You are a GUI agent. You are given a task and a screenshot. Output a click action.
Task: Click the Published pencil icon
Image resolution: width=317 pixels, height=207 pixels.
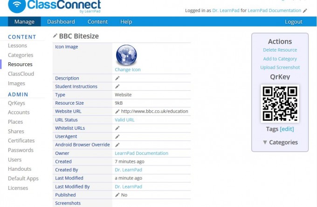tap(117, 195)
